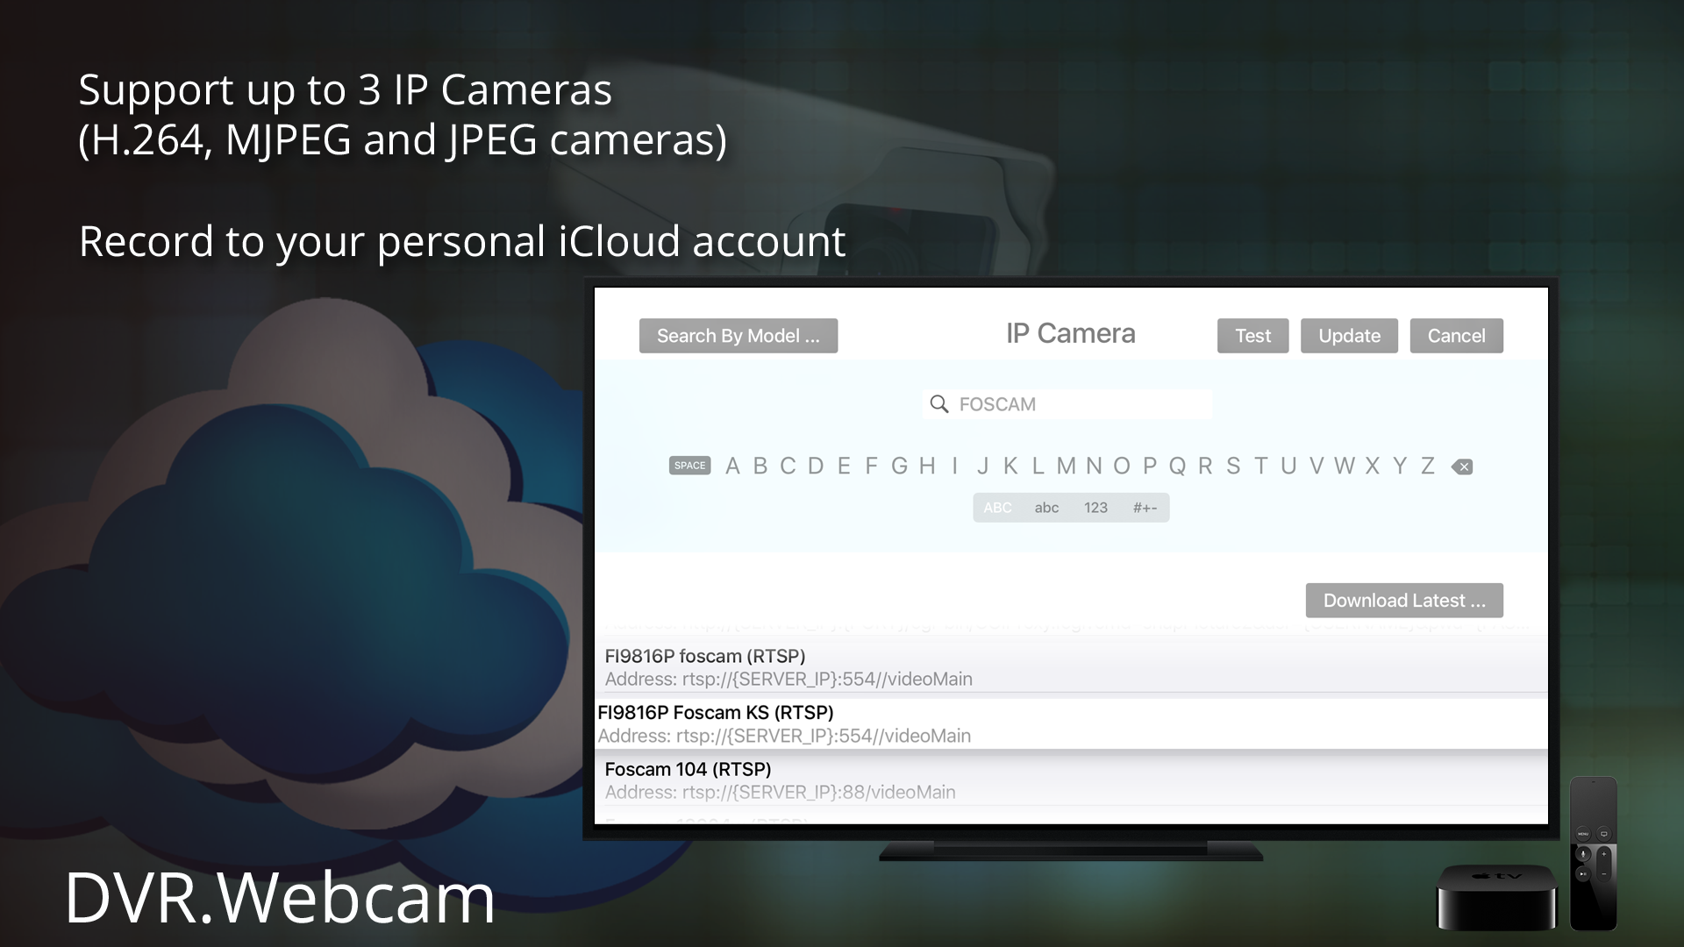
Task: Select the abc lowercase keyboard mode
Action: pyautogui.click(x=1046, y=508)
